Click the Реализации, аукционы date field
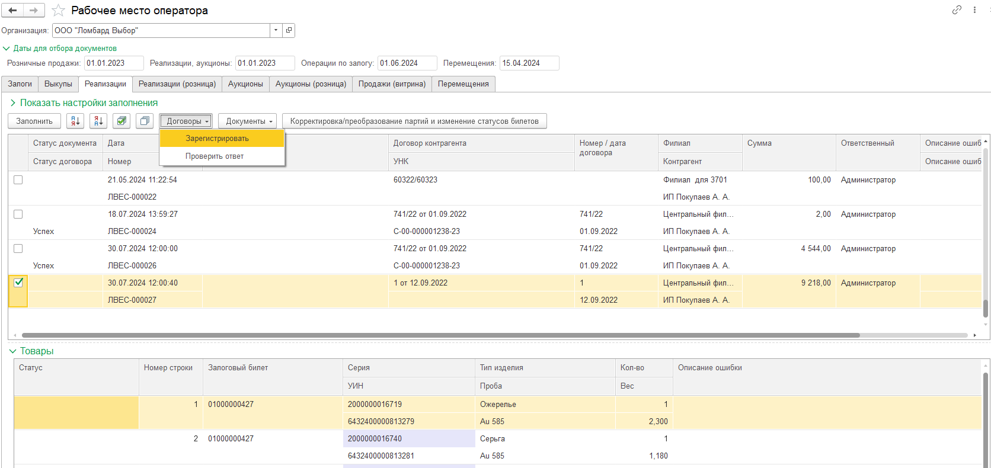 point(265,63)
